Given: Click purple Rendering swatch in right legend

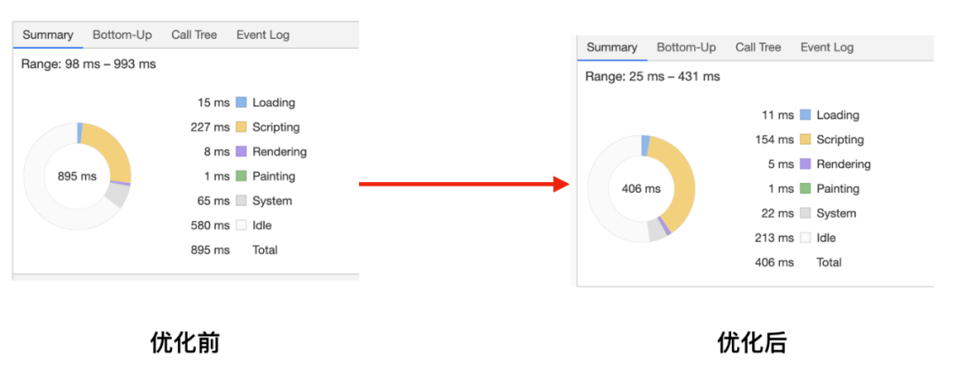Looking at the screenshot, I should point(805,164).
